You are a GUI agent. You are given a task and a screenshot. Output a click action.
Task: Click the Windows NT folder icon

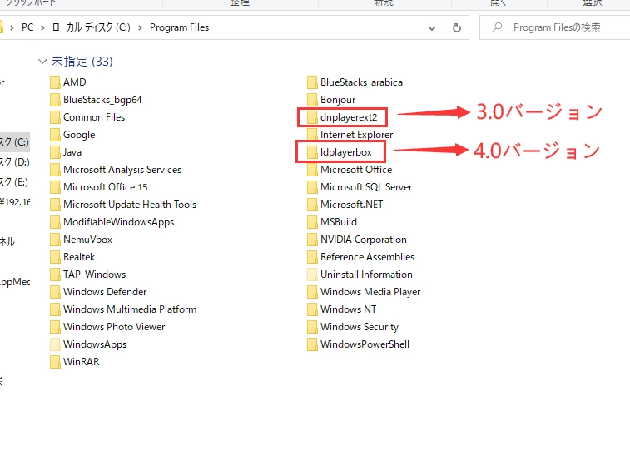(312, 309)
